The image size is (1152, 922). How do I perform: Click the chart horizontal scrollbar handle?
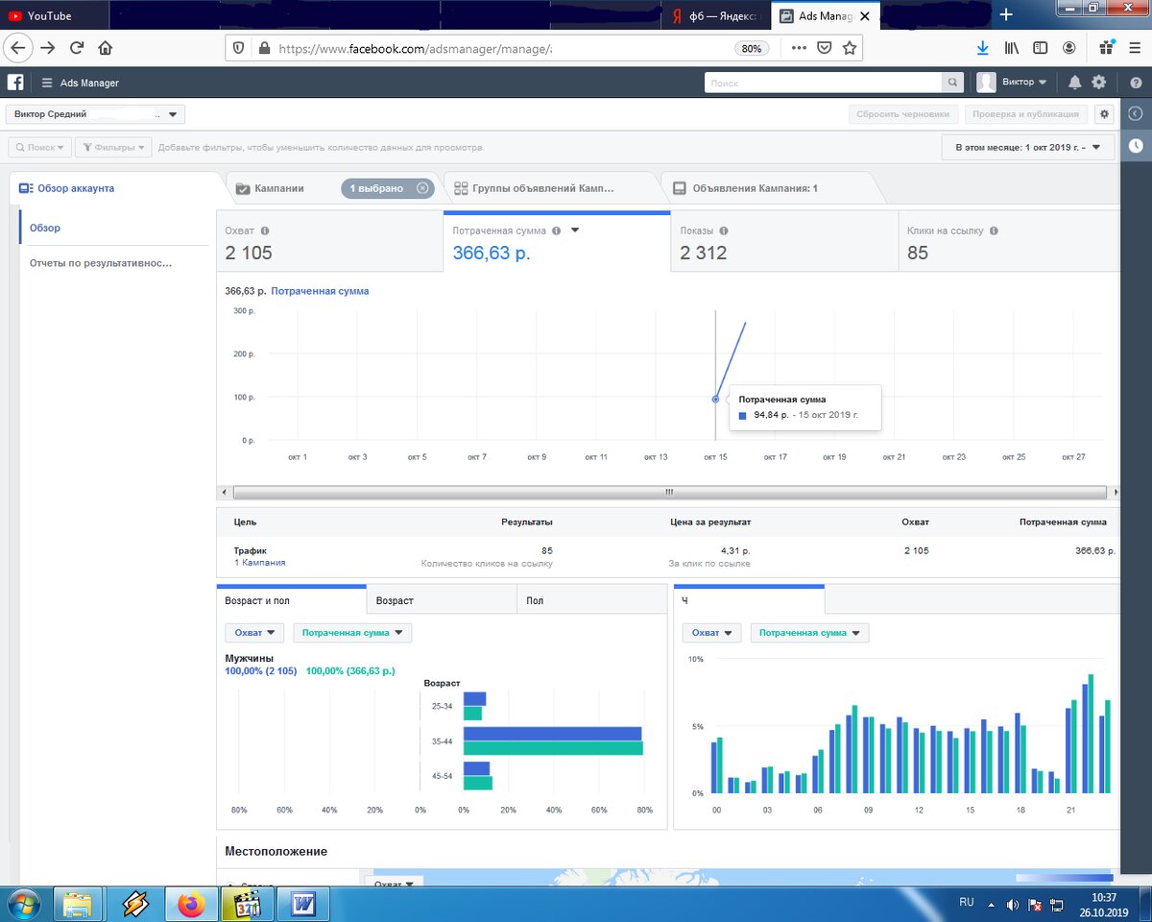[x=669, y=492]
